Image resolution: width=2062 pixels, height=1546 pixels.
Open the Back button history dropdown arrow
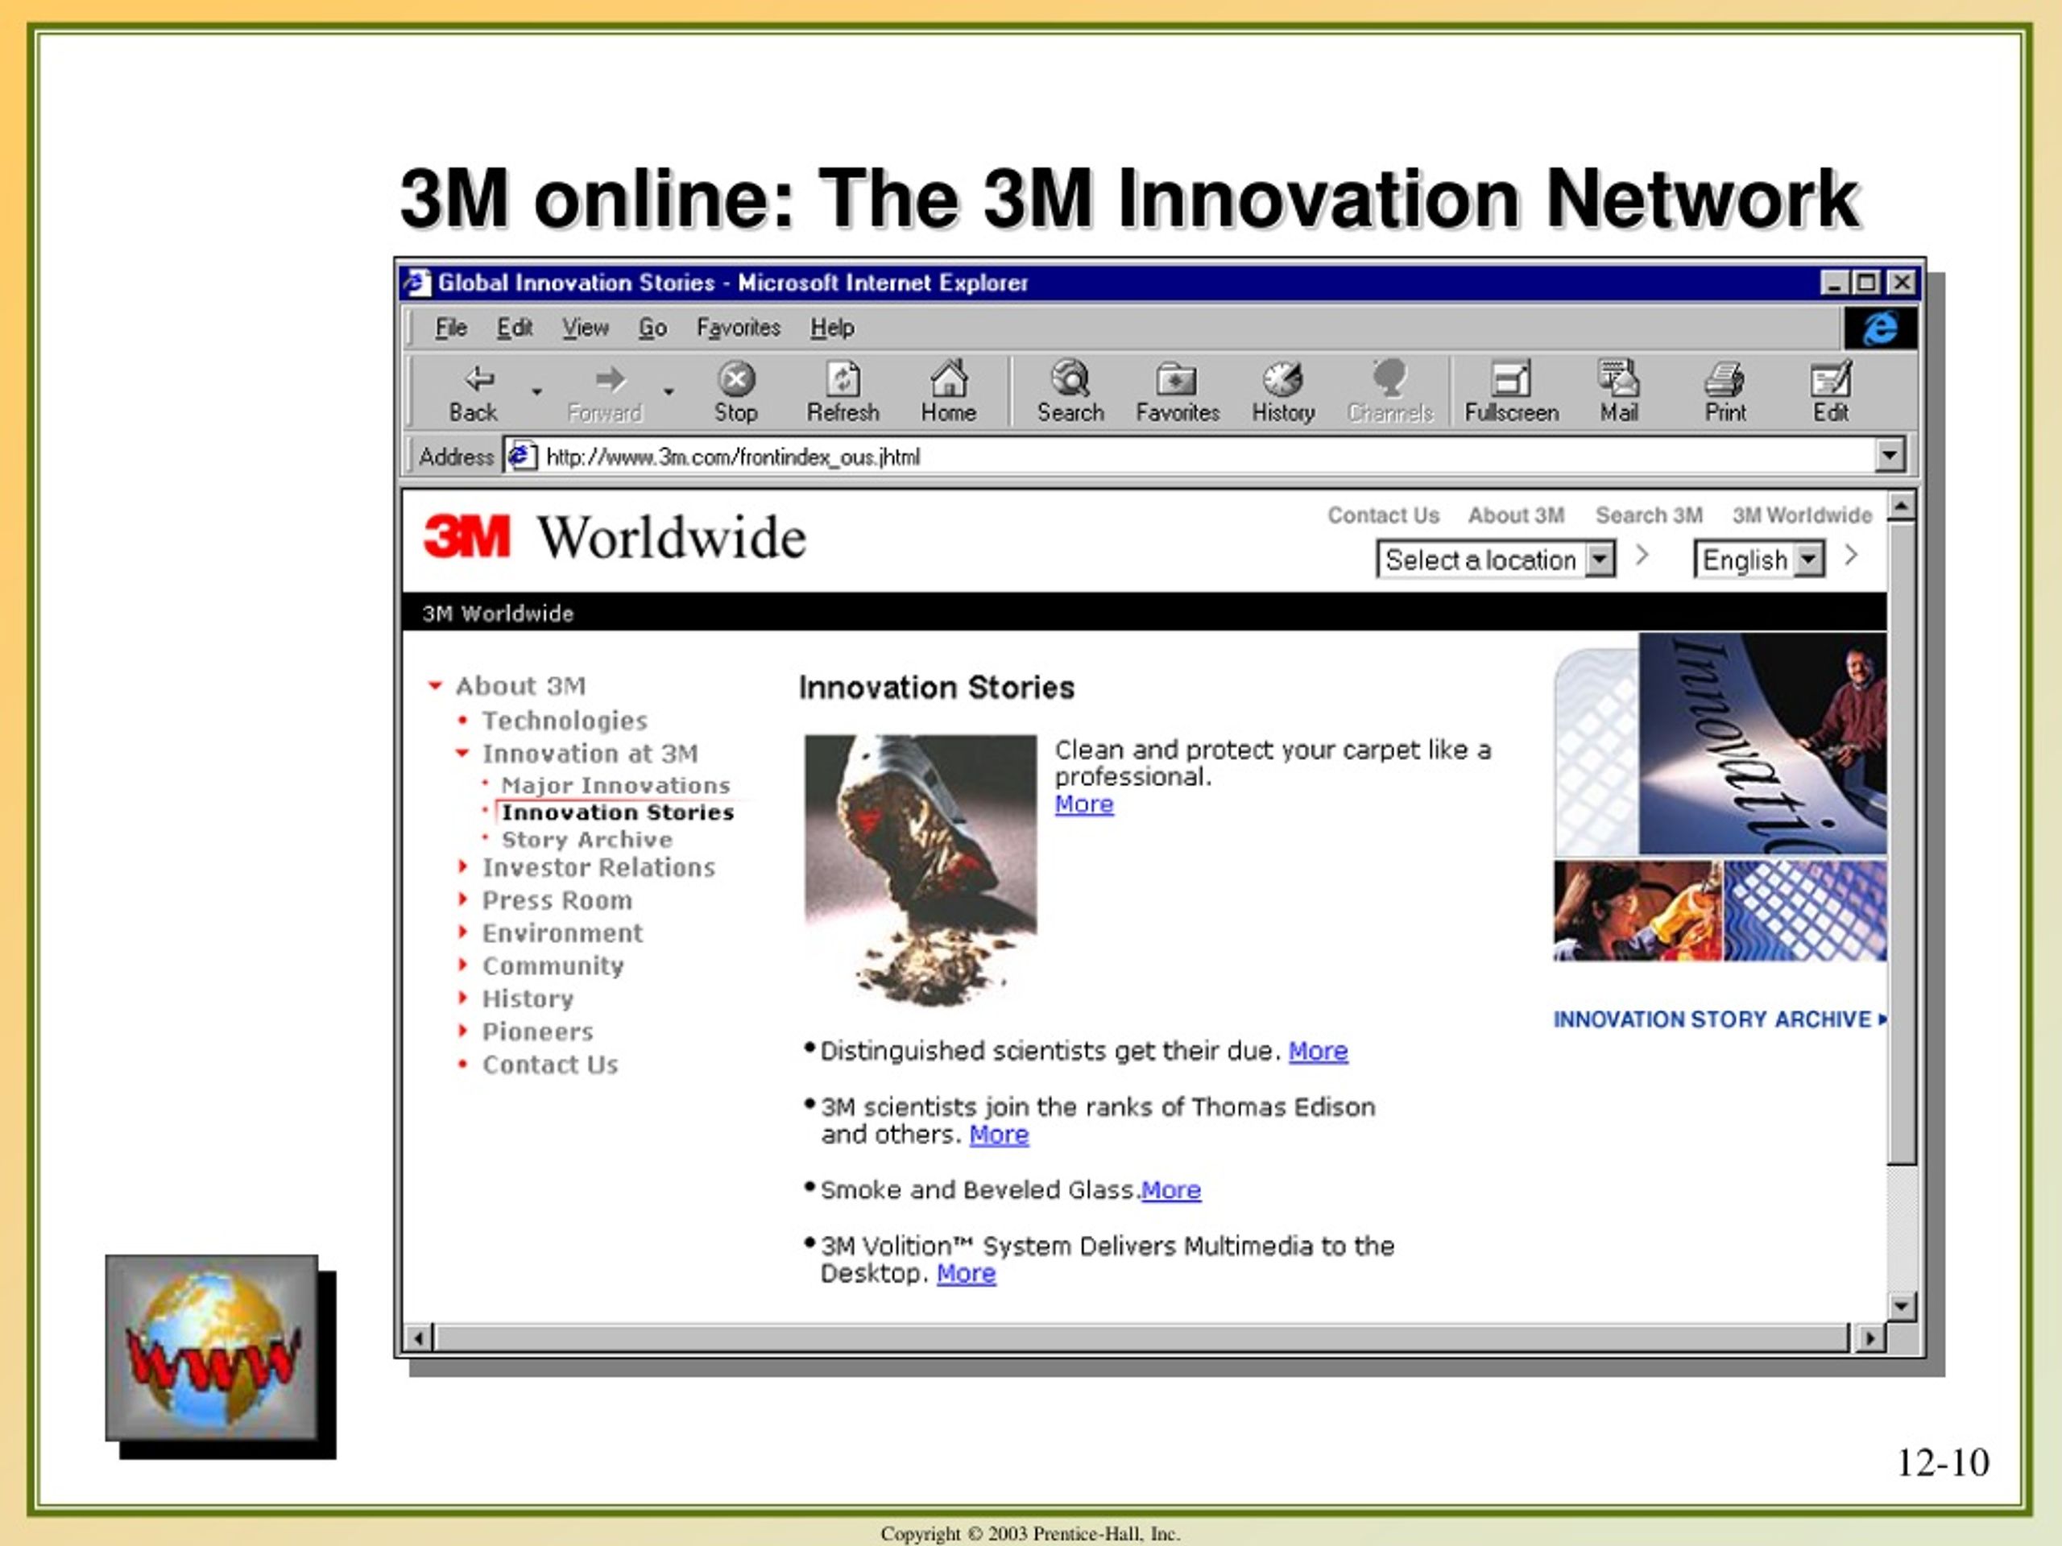pyautogui.click(x=537, y=391)
